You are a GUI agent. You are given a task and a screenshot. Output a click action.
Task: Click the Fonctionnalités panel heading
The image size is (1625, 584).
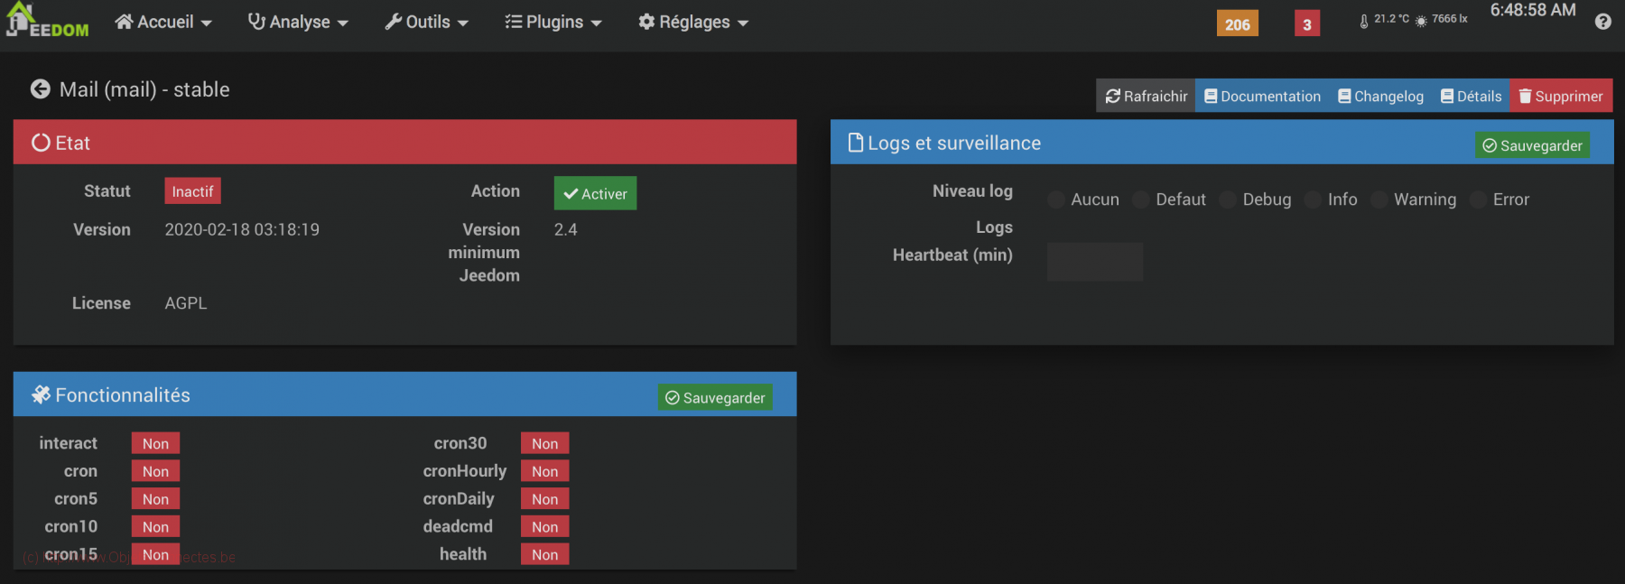(x=123, y=394)
